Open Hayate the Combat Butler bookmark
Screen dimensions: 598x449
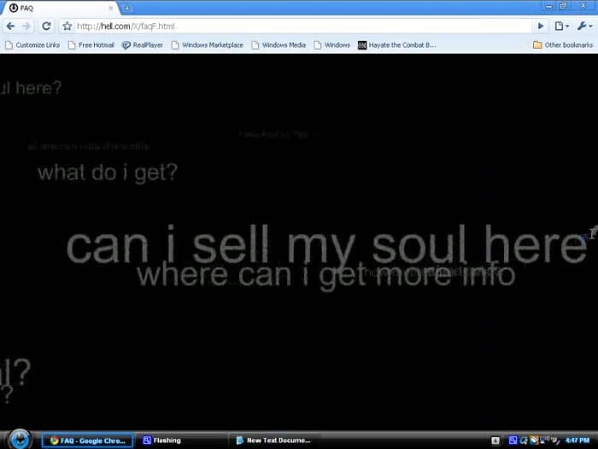point(396,45)
